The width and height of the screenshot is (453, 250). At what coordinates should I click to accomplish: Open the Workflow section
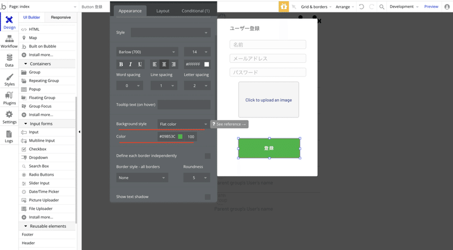[x=9, y=42]
